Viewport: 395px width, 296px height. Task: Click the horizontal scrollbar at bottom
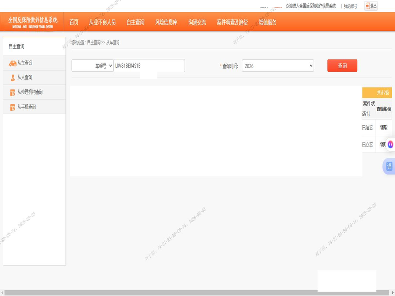pos(197,293)
